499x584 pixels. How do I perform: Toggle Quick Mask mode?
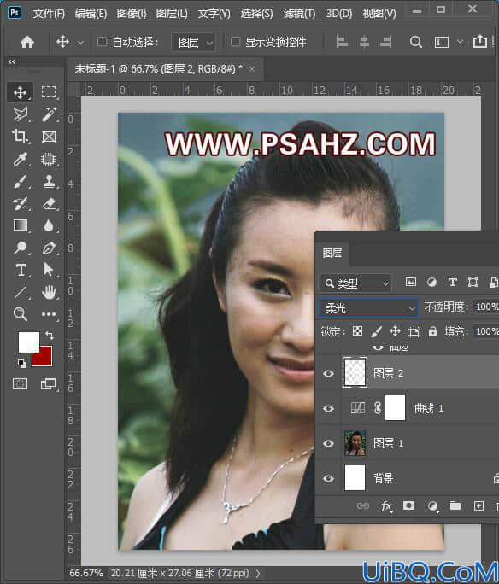click(x=20, y=383)
